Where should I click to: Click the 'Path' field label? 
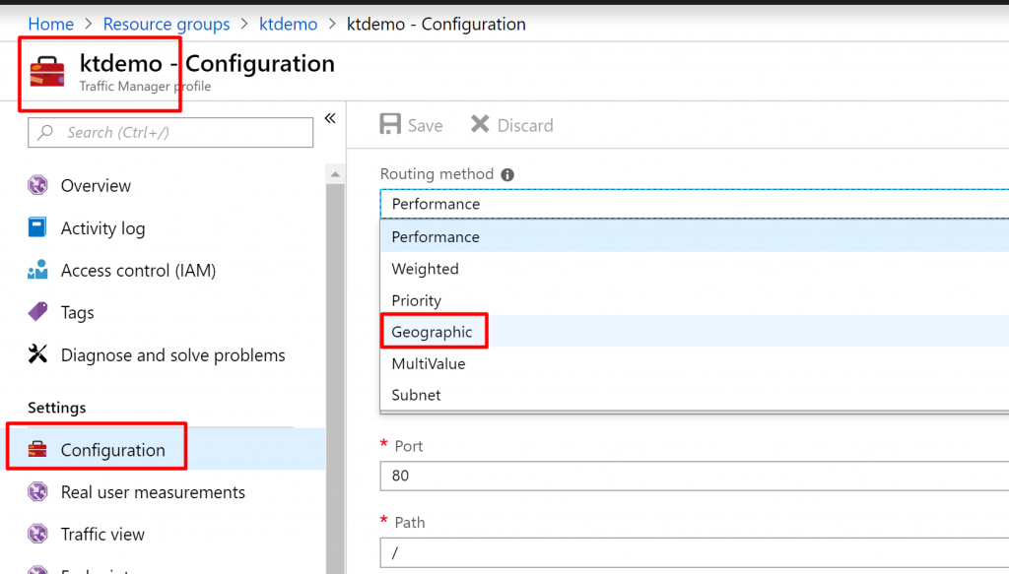tap(410, 523)
